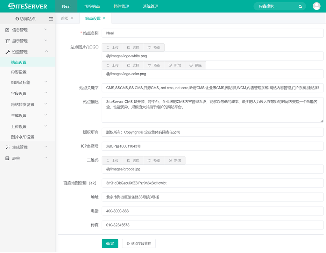Viewport: 326px width, 253px height.
Task: Open the user avatar menu
Action: pos(316,6)
